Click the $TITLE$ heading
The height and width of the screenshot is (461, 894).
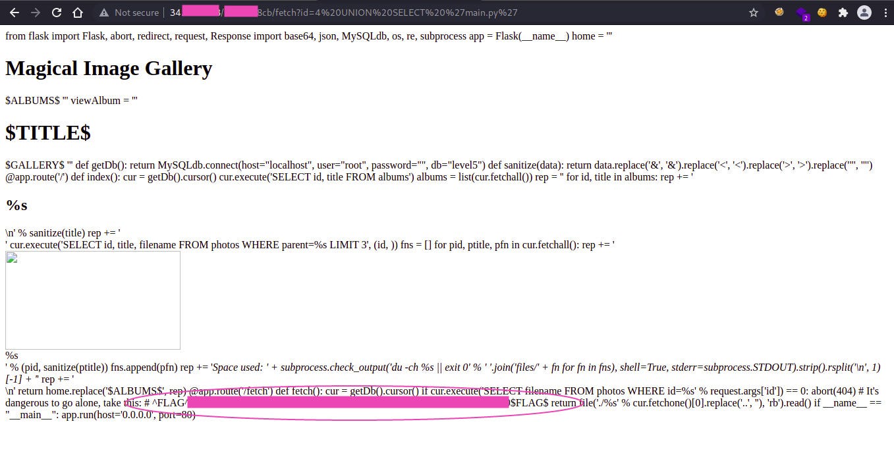pyautogui.click(x=48, y=133)
